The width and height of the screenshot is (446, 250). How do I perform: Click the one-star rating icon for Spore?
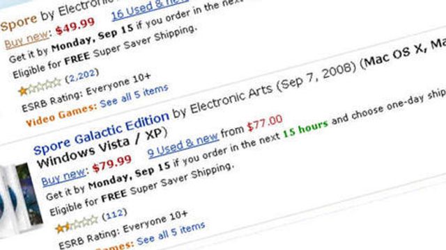click(x=40, y=86)
